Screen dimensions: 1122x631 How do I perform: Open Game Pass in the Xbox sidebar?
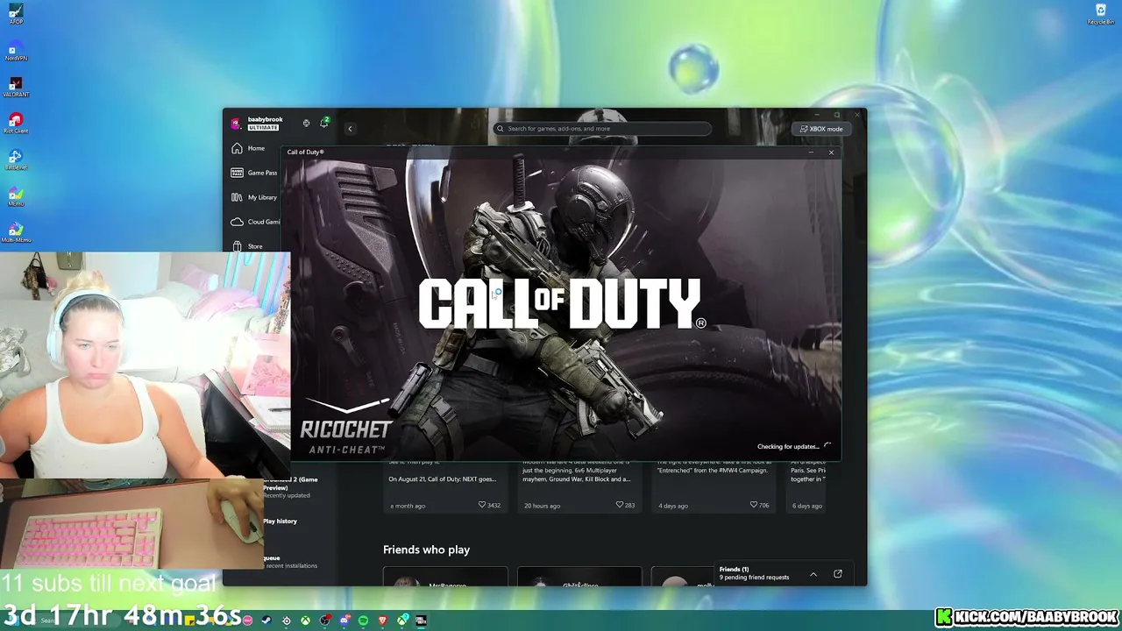254,173
